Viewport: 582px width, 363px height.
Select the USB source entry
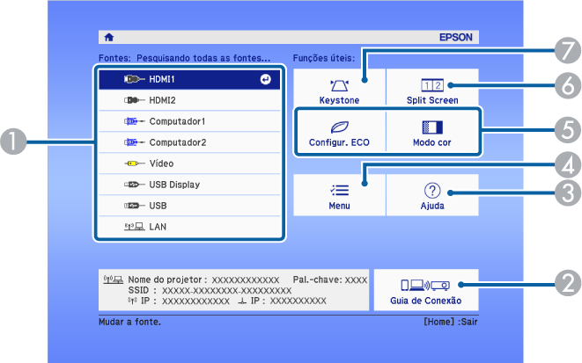(x=188, y=206)
